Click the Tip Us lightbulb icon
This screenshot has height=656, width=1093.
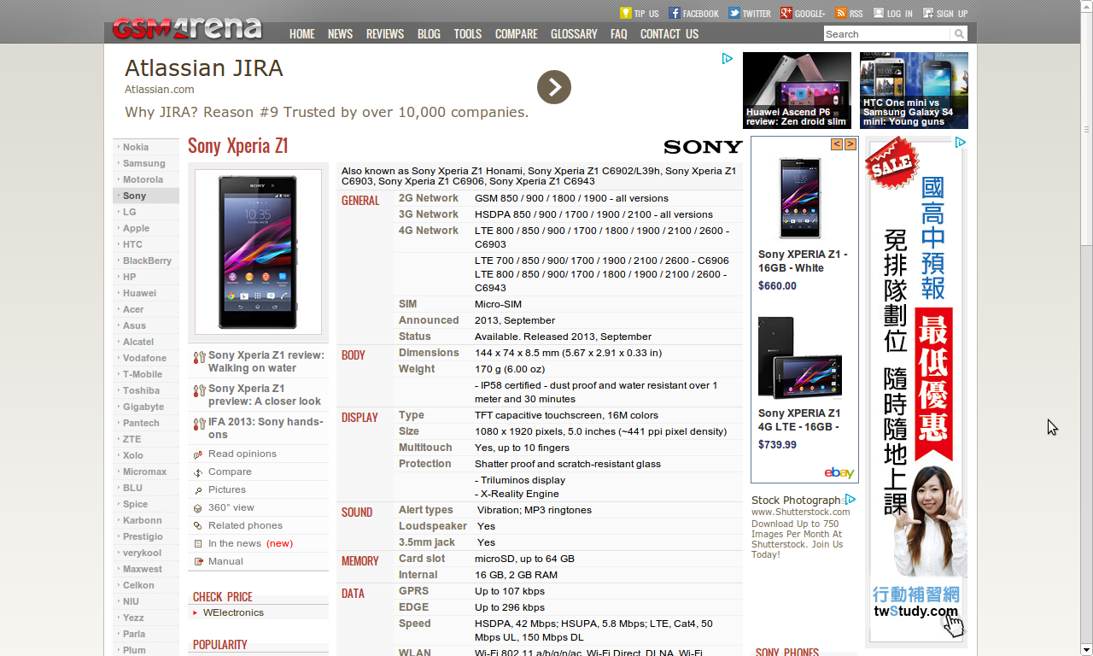[625, 13]
